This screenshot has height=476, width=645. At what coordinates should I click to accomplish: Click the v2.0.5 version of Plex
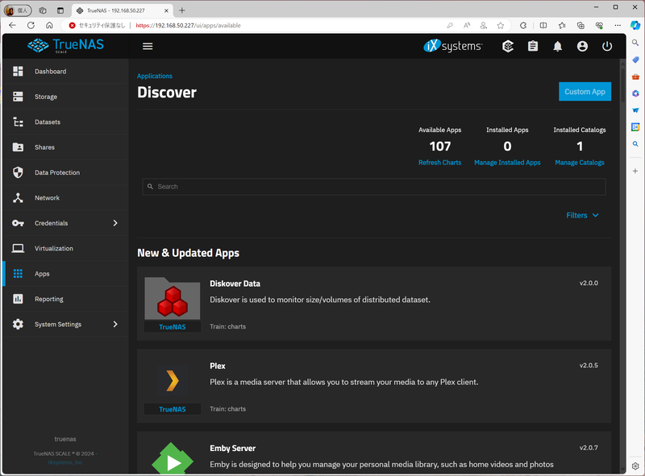coord(589,366)
